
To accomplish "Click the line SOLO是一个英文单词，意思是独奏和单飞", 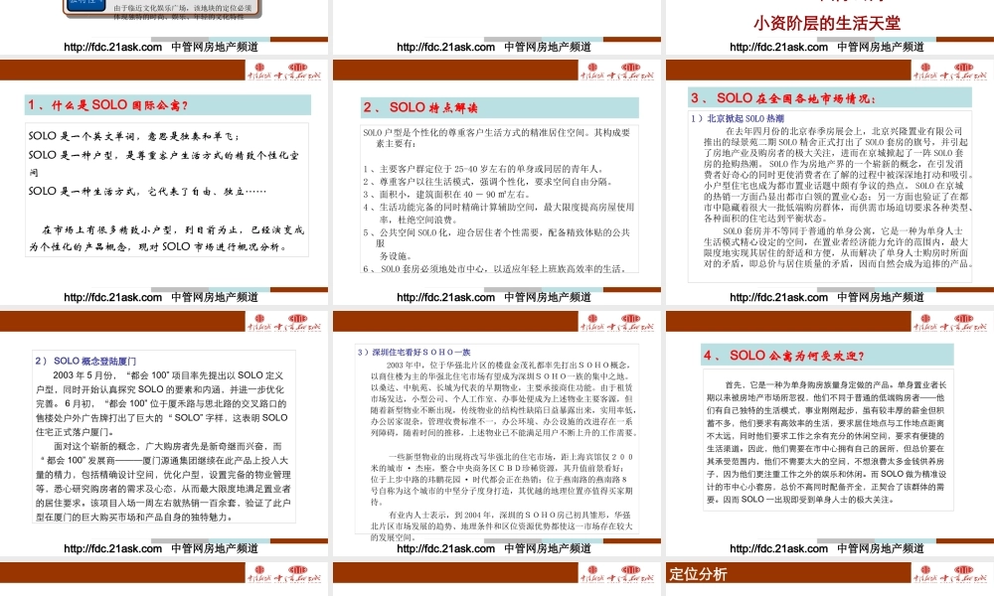I will (134, 135).
